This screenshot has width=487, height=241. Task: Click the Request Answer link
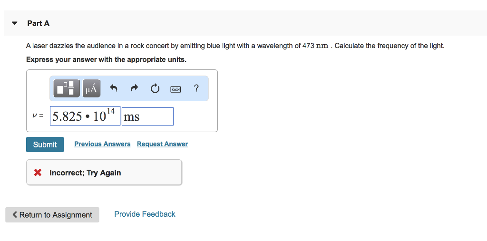pos(162,144)
